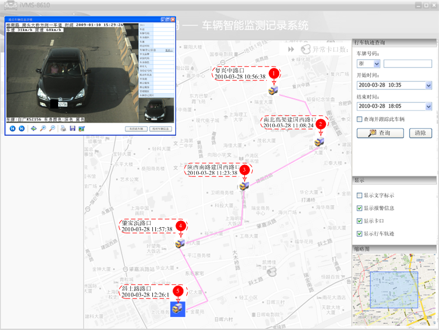
Task: Select the highlighted truck icon at 斜土路路口
Action: 178,309
